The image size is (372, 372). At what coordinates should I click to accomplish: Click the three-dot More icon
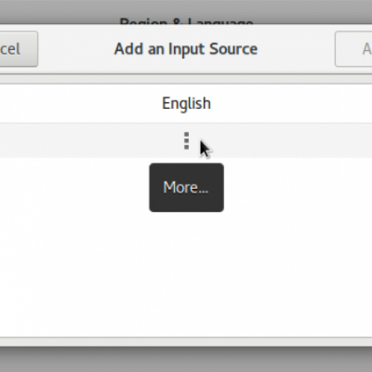coord(187,141)
